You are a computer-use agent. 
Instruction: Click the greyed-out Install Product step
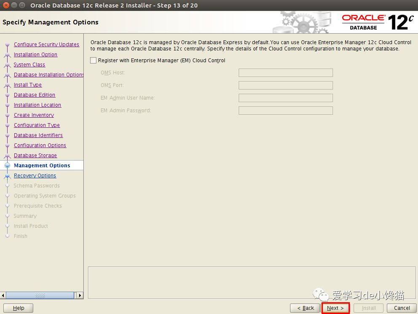[31, 226]
